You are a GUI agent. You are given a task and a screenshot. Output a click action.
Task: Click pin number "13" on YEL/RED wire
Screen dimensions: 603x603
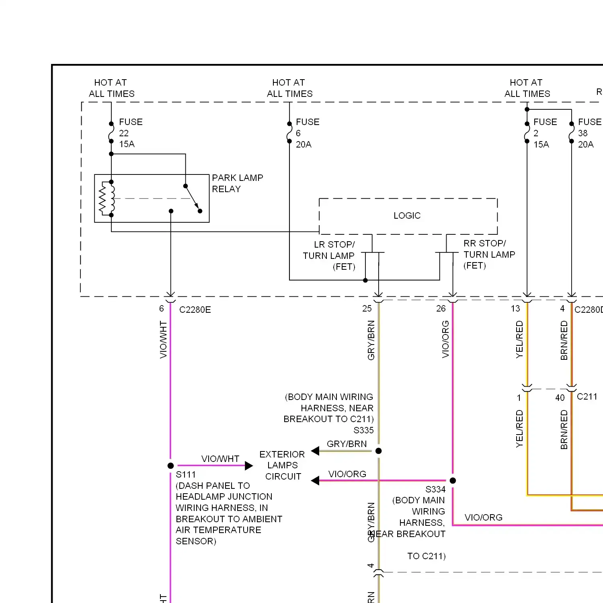point(515,308)
